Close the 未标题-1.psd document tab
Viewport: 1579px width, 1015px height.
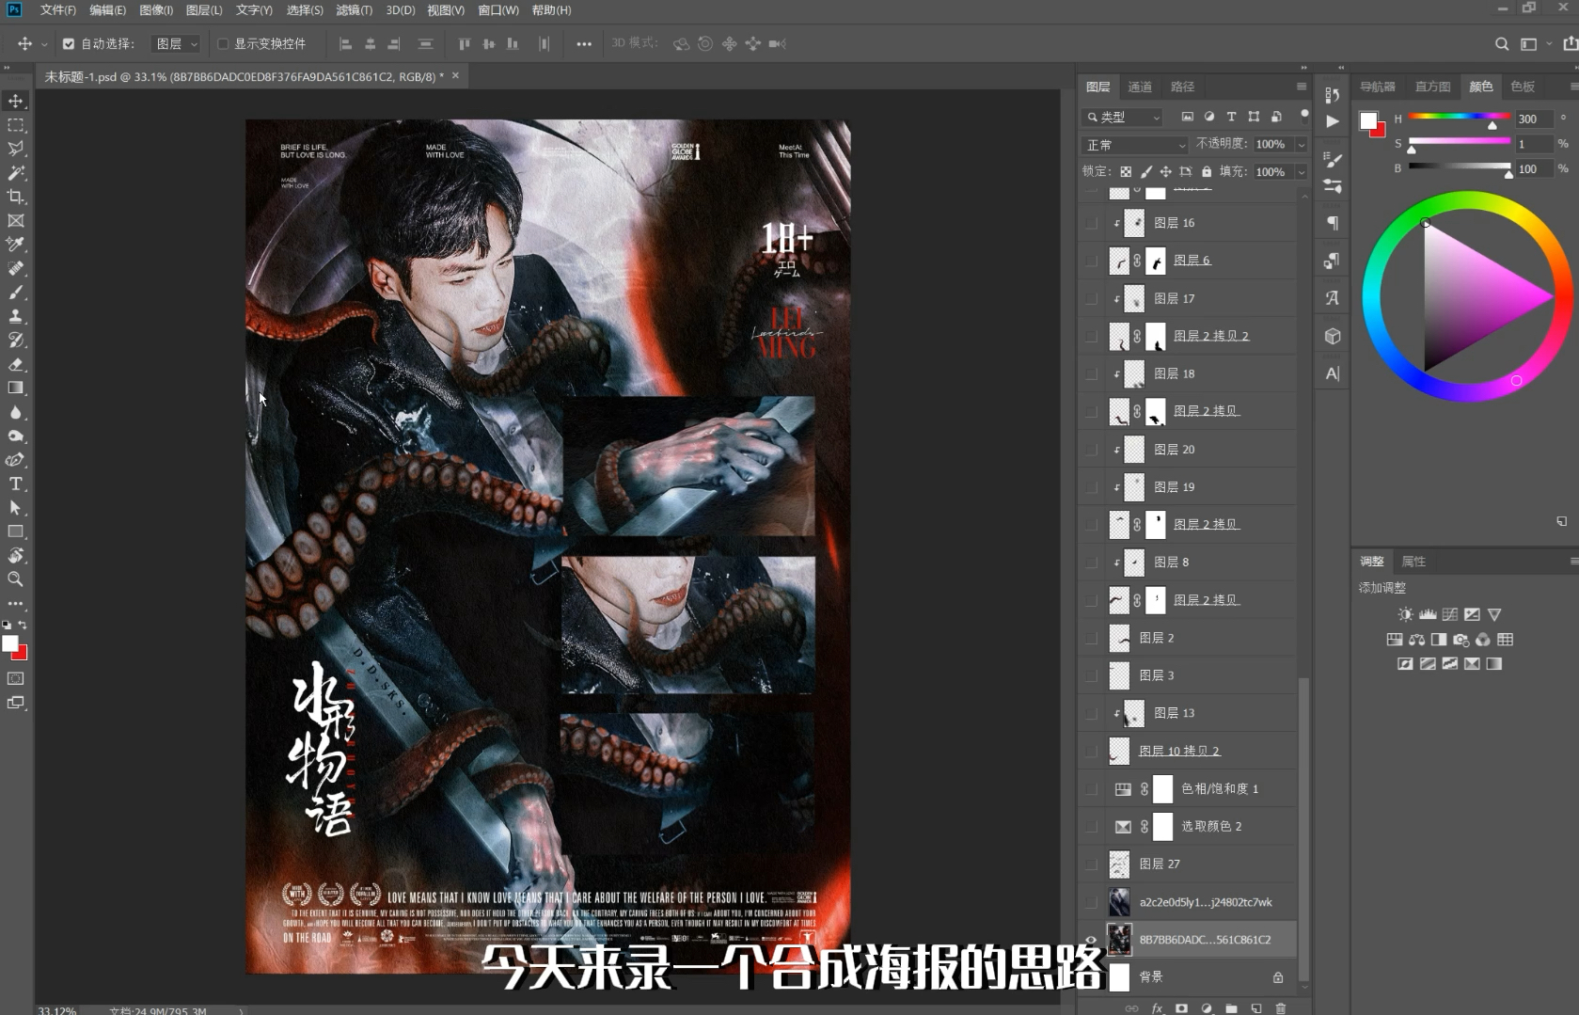pos(455,75)
